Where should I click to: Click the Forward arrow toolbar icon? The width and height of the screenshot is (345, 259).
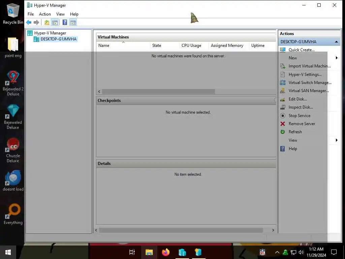pos(36,22)
